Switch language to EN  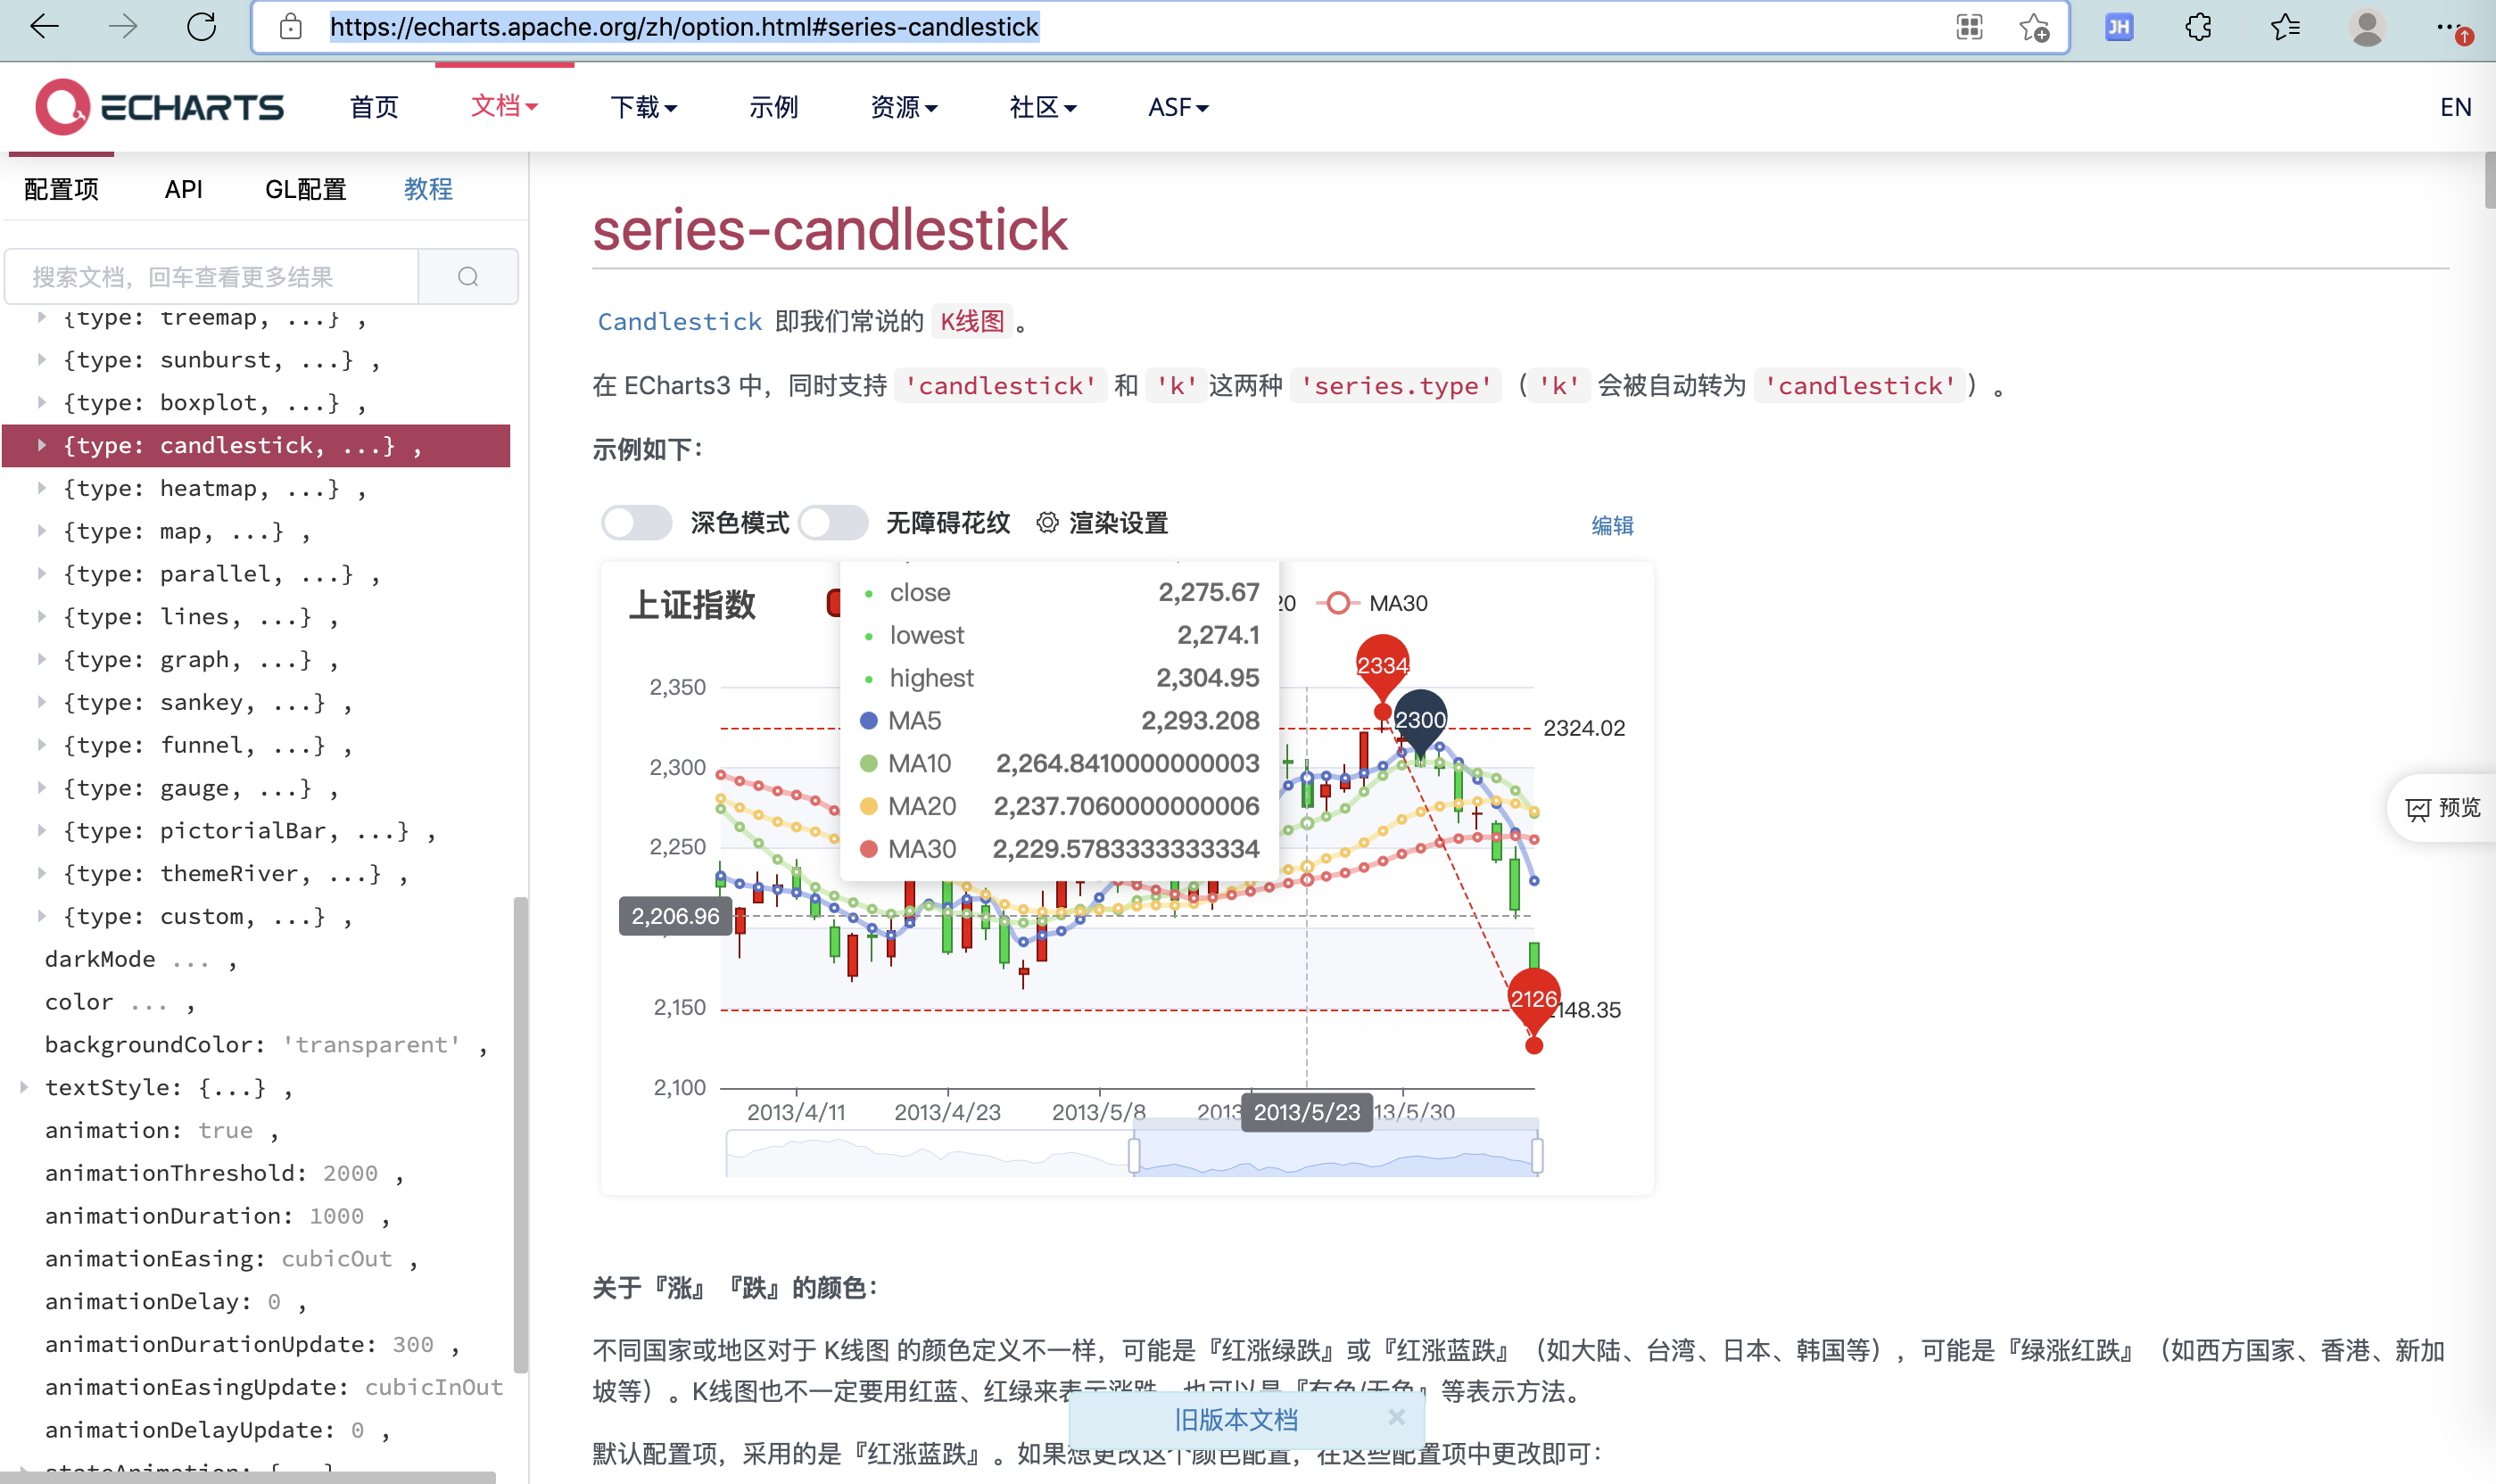(x=2455, y=107)
